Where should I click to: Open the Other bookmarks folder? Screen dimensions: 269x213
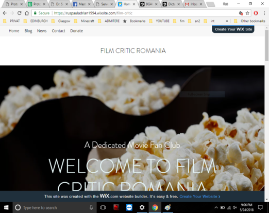point(249,21)
